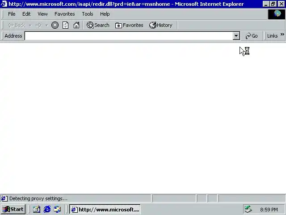Expand the Links toolbar chevron
This screenshot has width=286, height=215.
pos(282,34)
